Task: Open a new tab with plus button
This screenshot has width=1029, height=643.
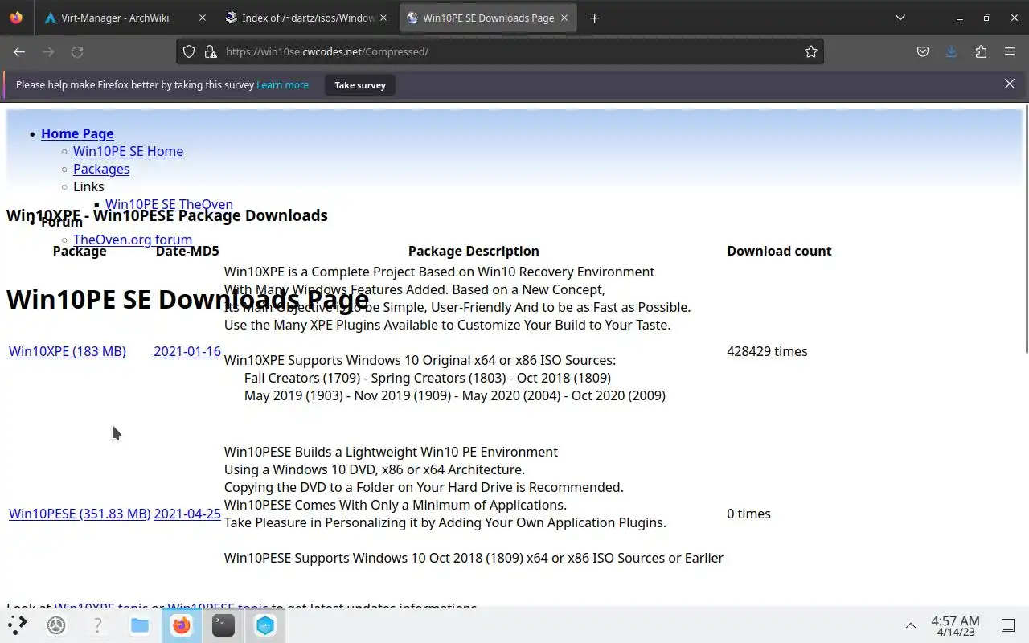Action: click(x=594, y=18)
